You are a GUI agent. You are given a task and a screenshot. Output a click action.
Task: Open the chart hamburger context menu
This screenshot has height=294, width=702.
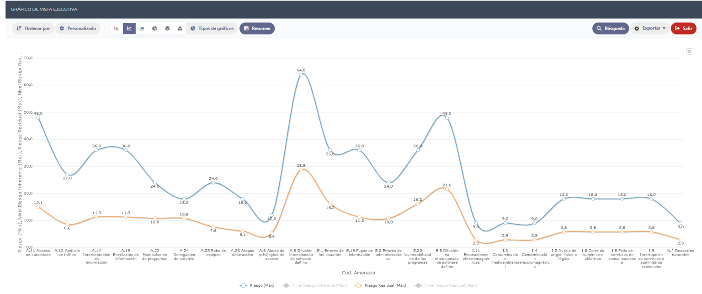coord(689,52)
